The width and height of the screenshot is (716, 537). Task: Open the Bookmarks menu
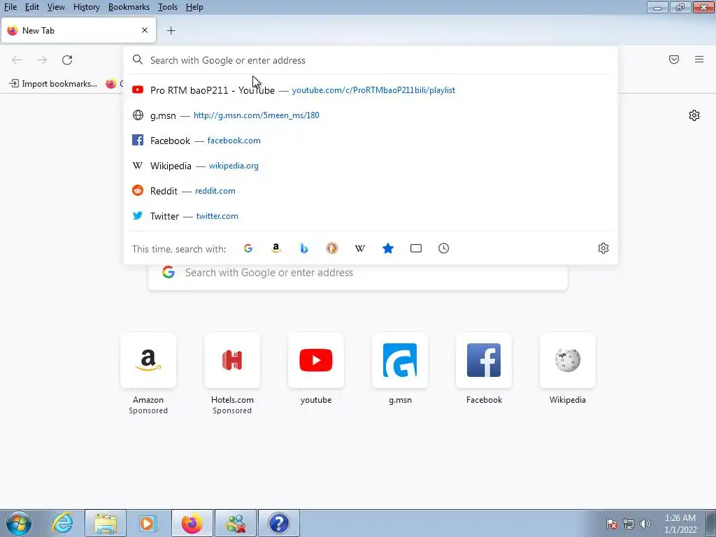pos(129,7)
